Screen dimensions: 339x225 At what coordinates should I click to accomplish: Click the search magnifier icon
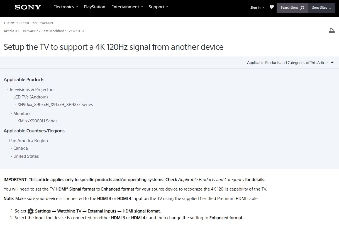302,8
